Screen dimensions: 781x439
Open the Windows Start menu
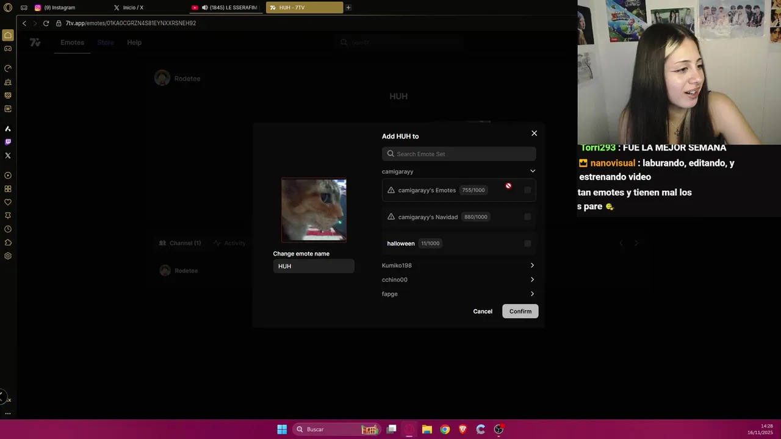click(x=282, y=429)
